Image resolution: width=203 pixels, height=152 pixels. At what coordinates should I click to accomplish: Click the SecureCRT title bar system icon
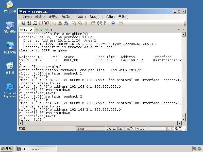tap(21, 12)
